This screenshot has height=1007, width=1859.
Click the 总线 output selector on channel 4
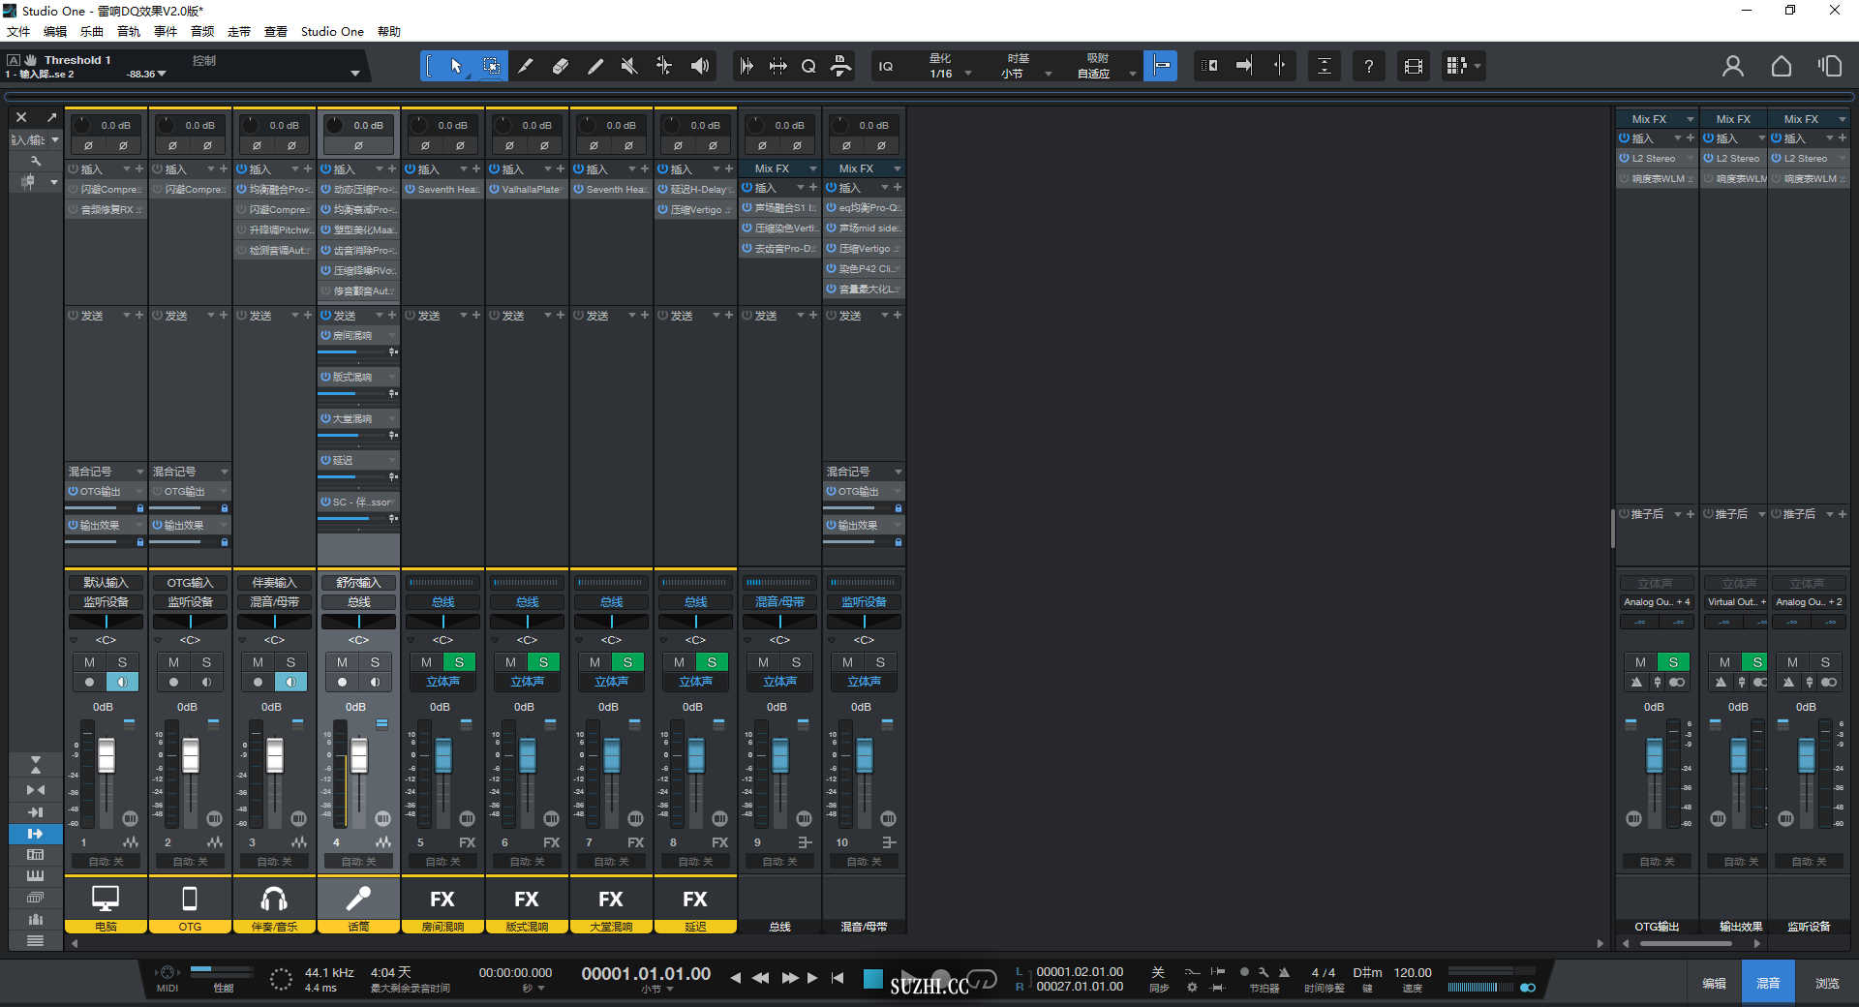pos(358,602)
